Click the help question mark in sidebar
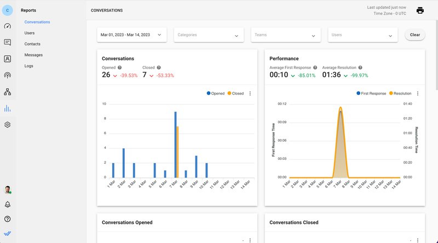Screen dimensions: 438x243 (x=8, y=219)
